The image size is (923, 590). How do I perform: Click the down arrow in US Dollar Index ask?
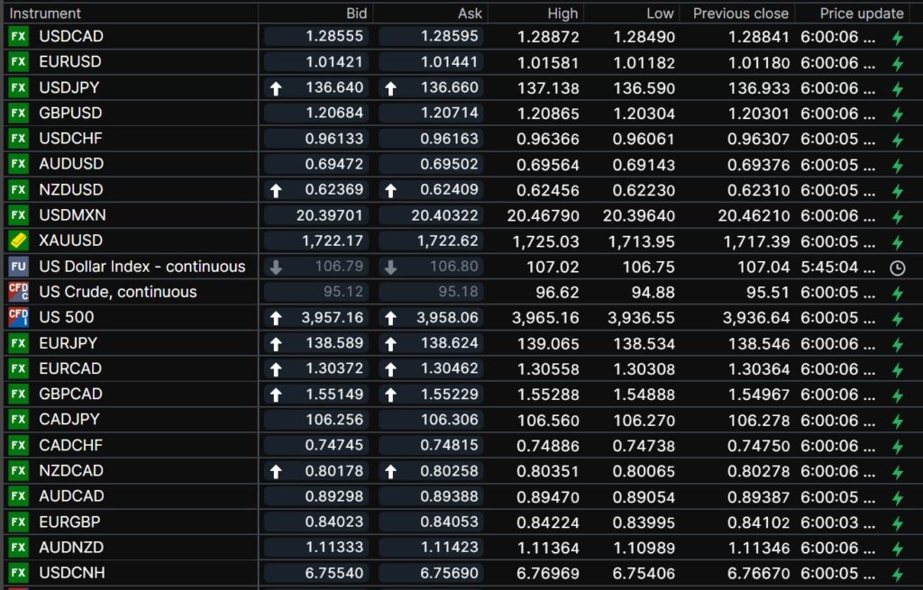(x=391, y=268)
